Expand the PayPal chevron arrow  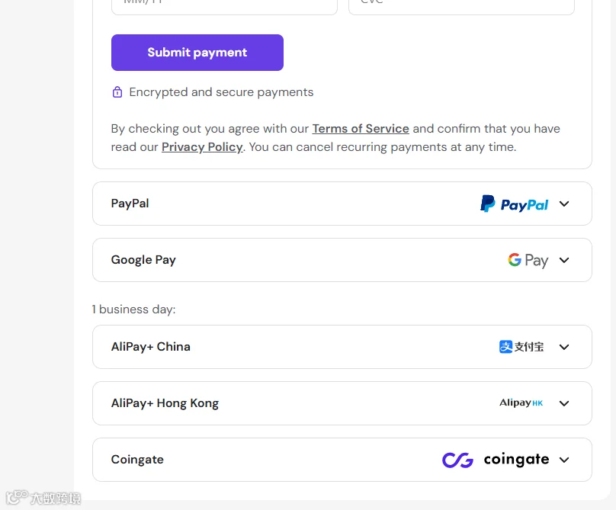tap(564, 204)
